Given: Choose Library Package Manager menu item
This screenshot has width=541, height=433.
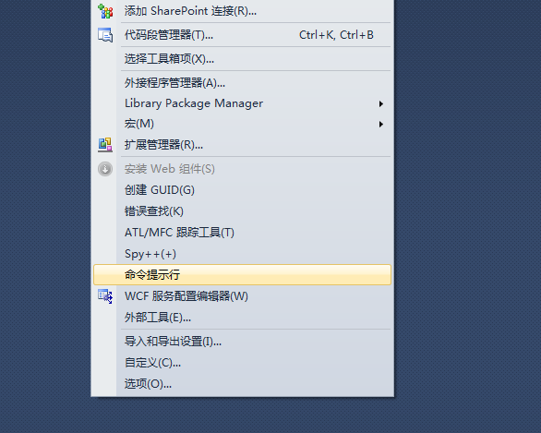Looking at the screenshot, I should pyautogui.click(x=242, y=103).
